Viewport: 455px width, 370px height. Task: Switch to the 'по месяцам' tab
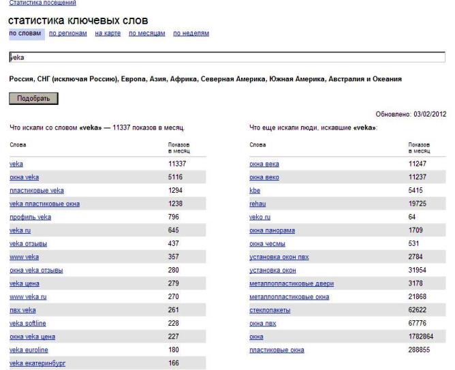pos(147,33)
